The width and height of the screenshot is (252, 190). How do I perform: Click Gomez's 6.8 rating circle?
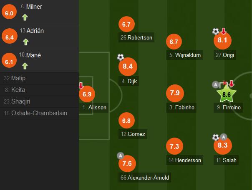click(x=126, y=121)
